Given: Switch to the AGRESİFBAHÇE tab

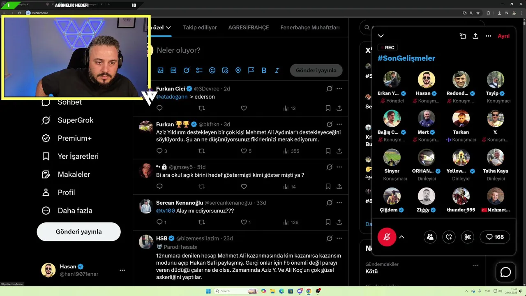Looking at the screenshot, I should 249,28.
